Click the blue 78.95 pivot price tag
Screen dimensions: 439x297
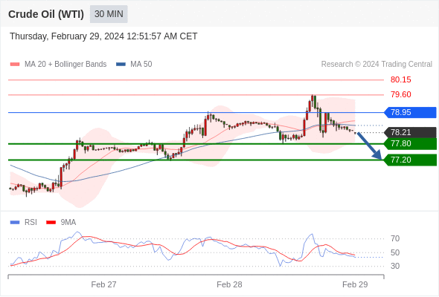tap(410, 112)
